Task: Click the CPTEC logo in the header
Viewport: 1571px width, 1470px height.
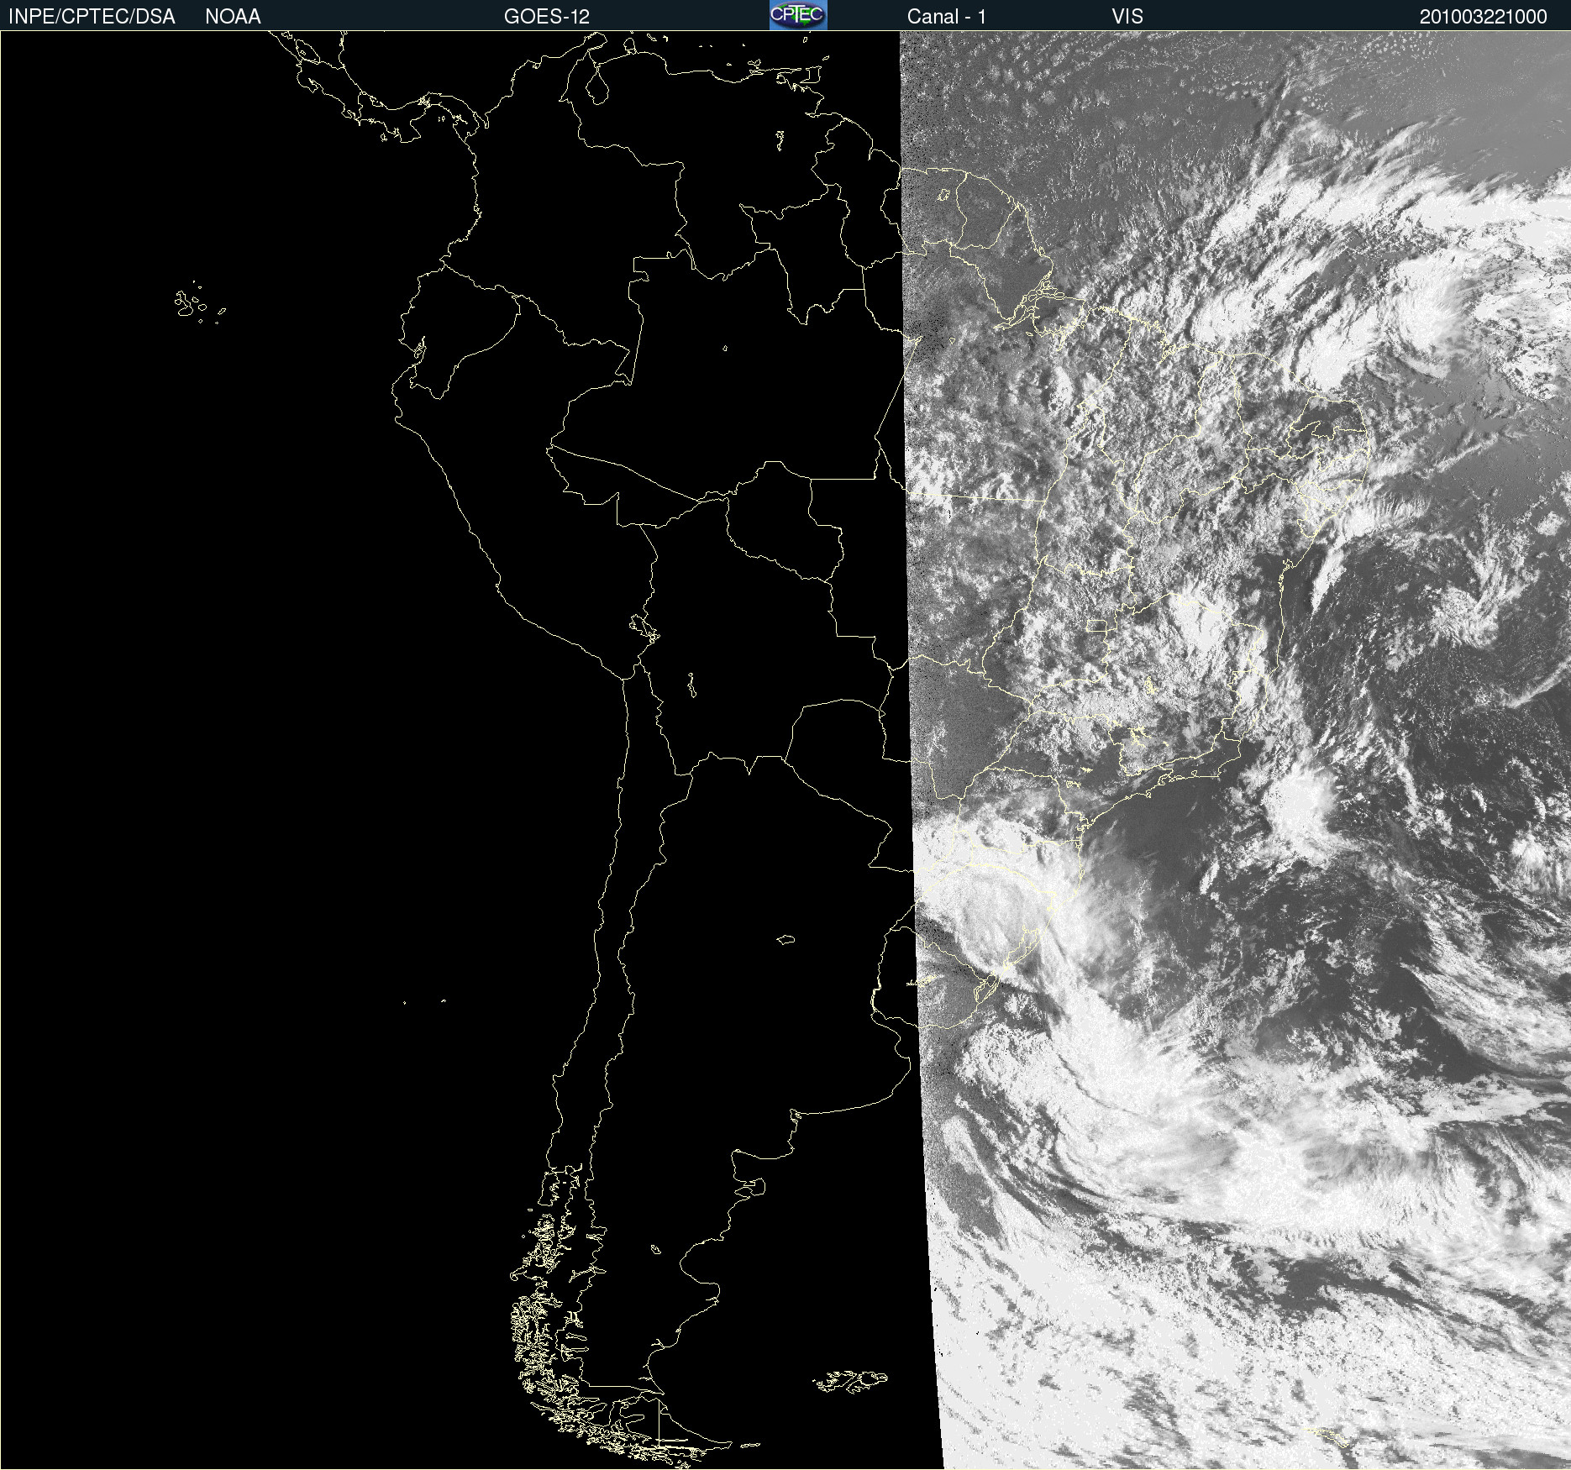Action: click(798, 15)
